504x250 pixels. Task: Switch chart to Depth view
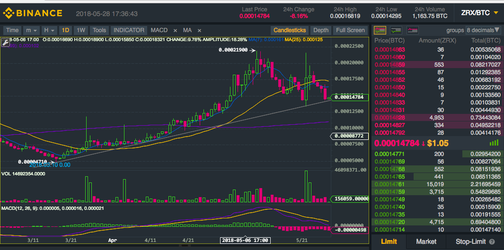coord(321,31)
